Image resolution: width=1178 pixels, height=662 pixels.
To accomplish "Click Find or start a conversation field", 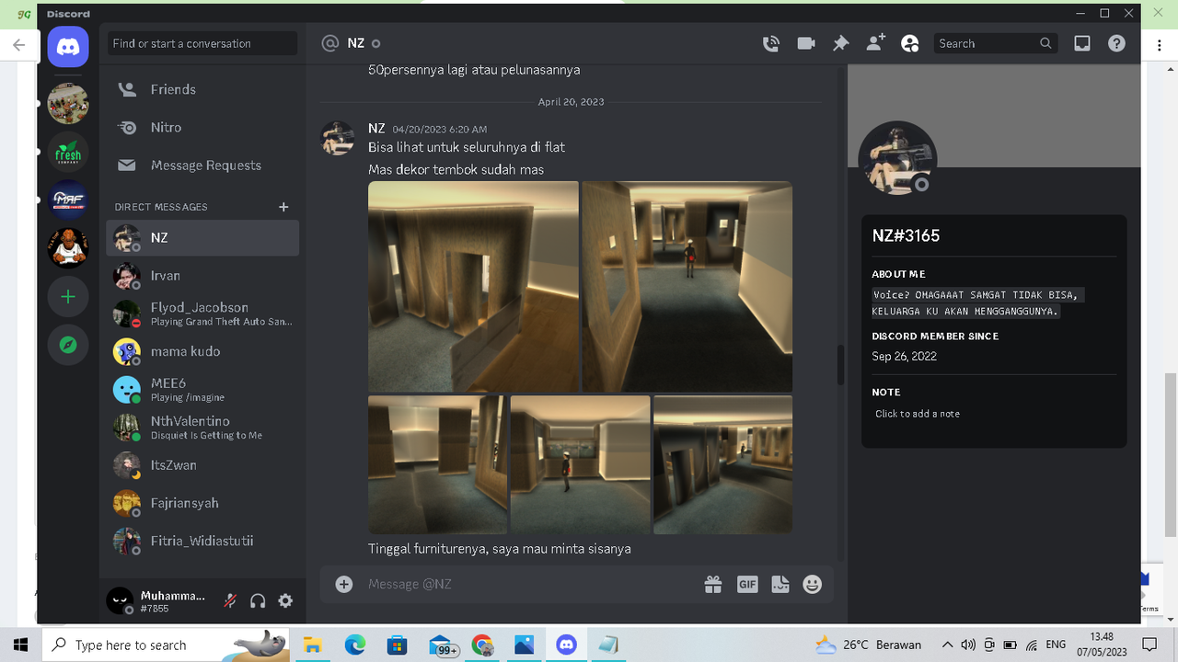I will point(202,43).
